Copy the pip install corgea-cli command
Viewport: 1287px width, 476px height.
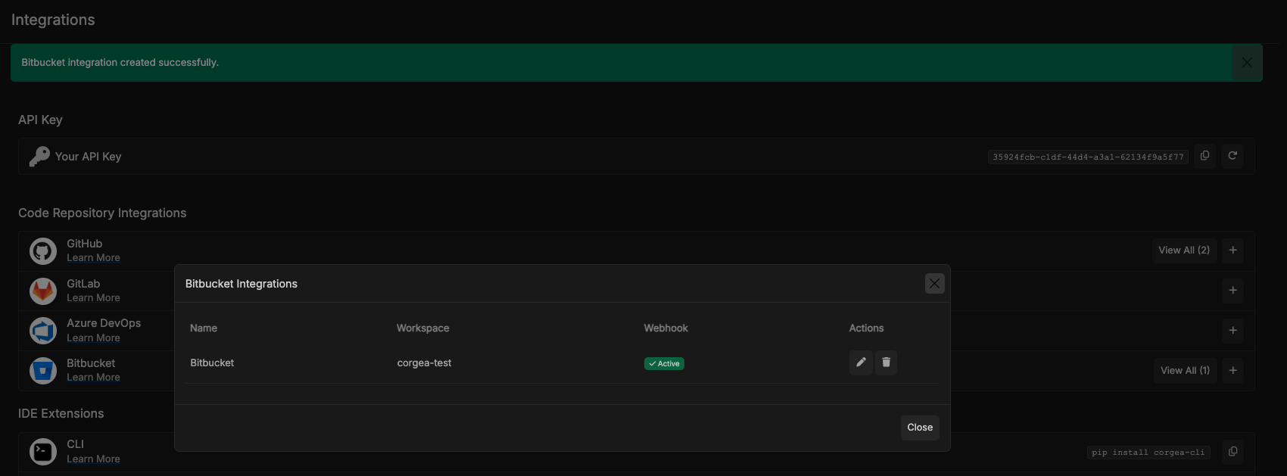[x=1232, y=452]
